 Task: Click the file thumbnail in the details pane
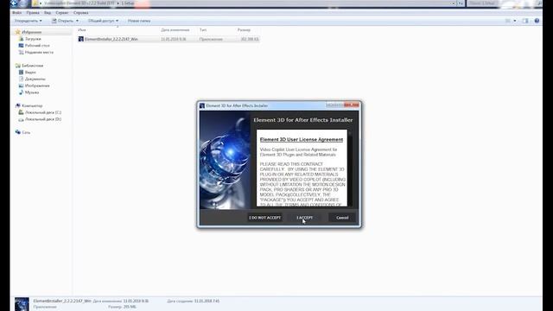[22, 304]
